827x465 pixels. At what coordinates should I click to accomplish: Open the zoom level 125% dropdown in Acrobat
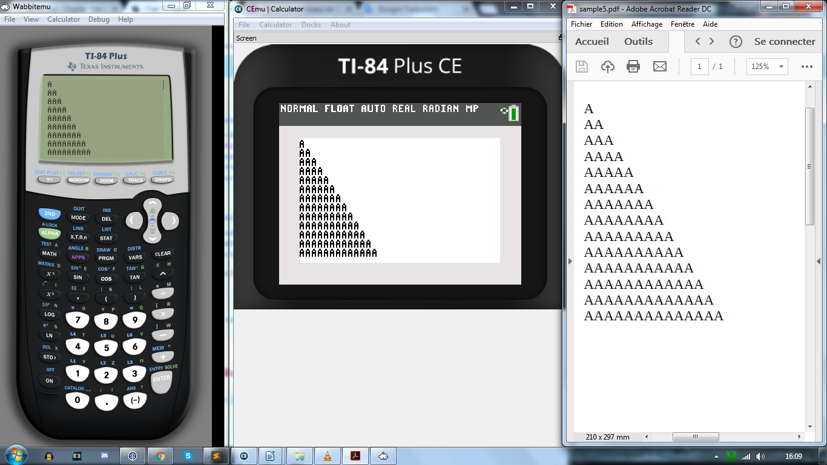[767, 67]
